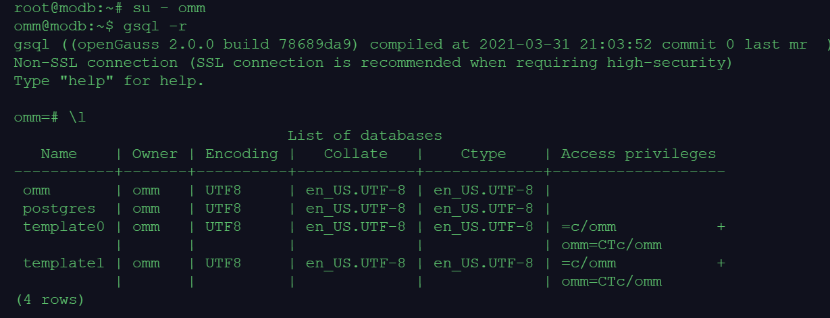830x318 pixels.
Task: Click the "Collate" column header
Action: point(355,154)
